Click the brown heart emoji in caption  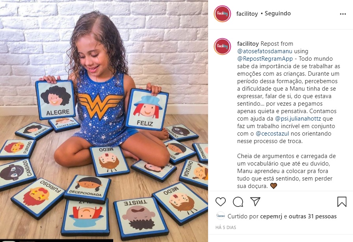273,186
